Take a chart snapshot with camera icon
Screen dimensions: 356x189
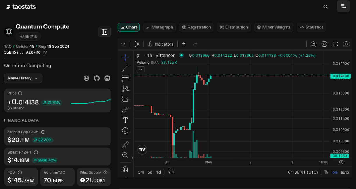tap(346, 44)
